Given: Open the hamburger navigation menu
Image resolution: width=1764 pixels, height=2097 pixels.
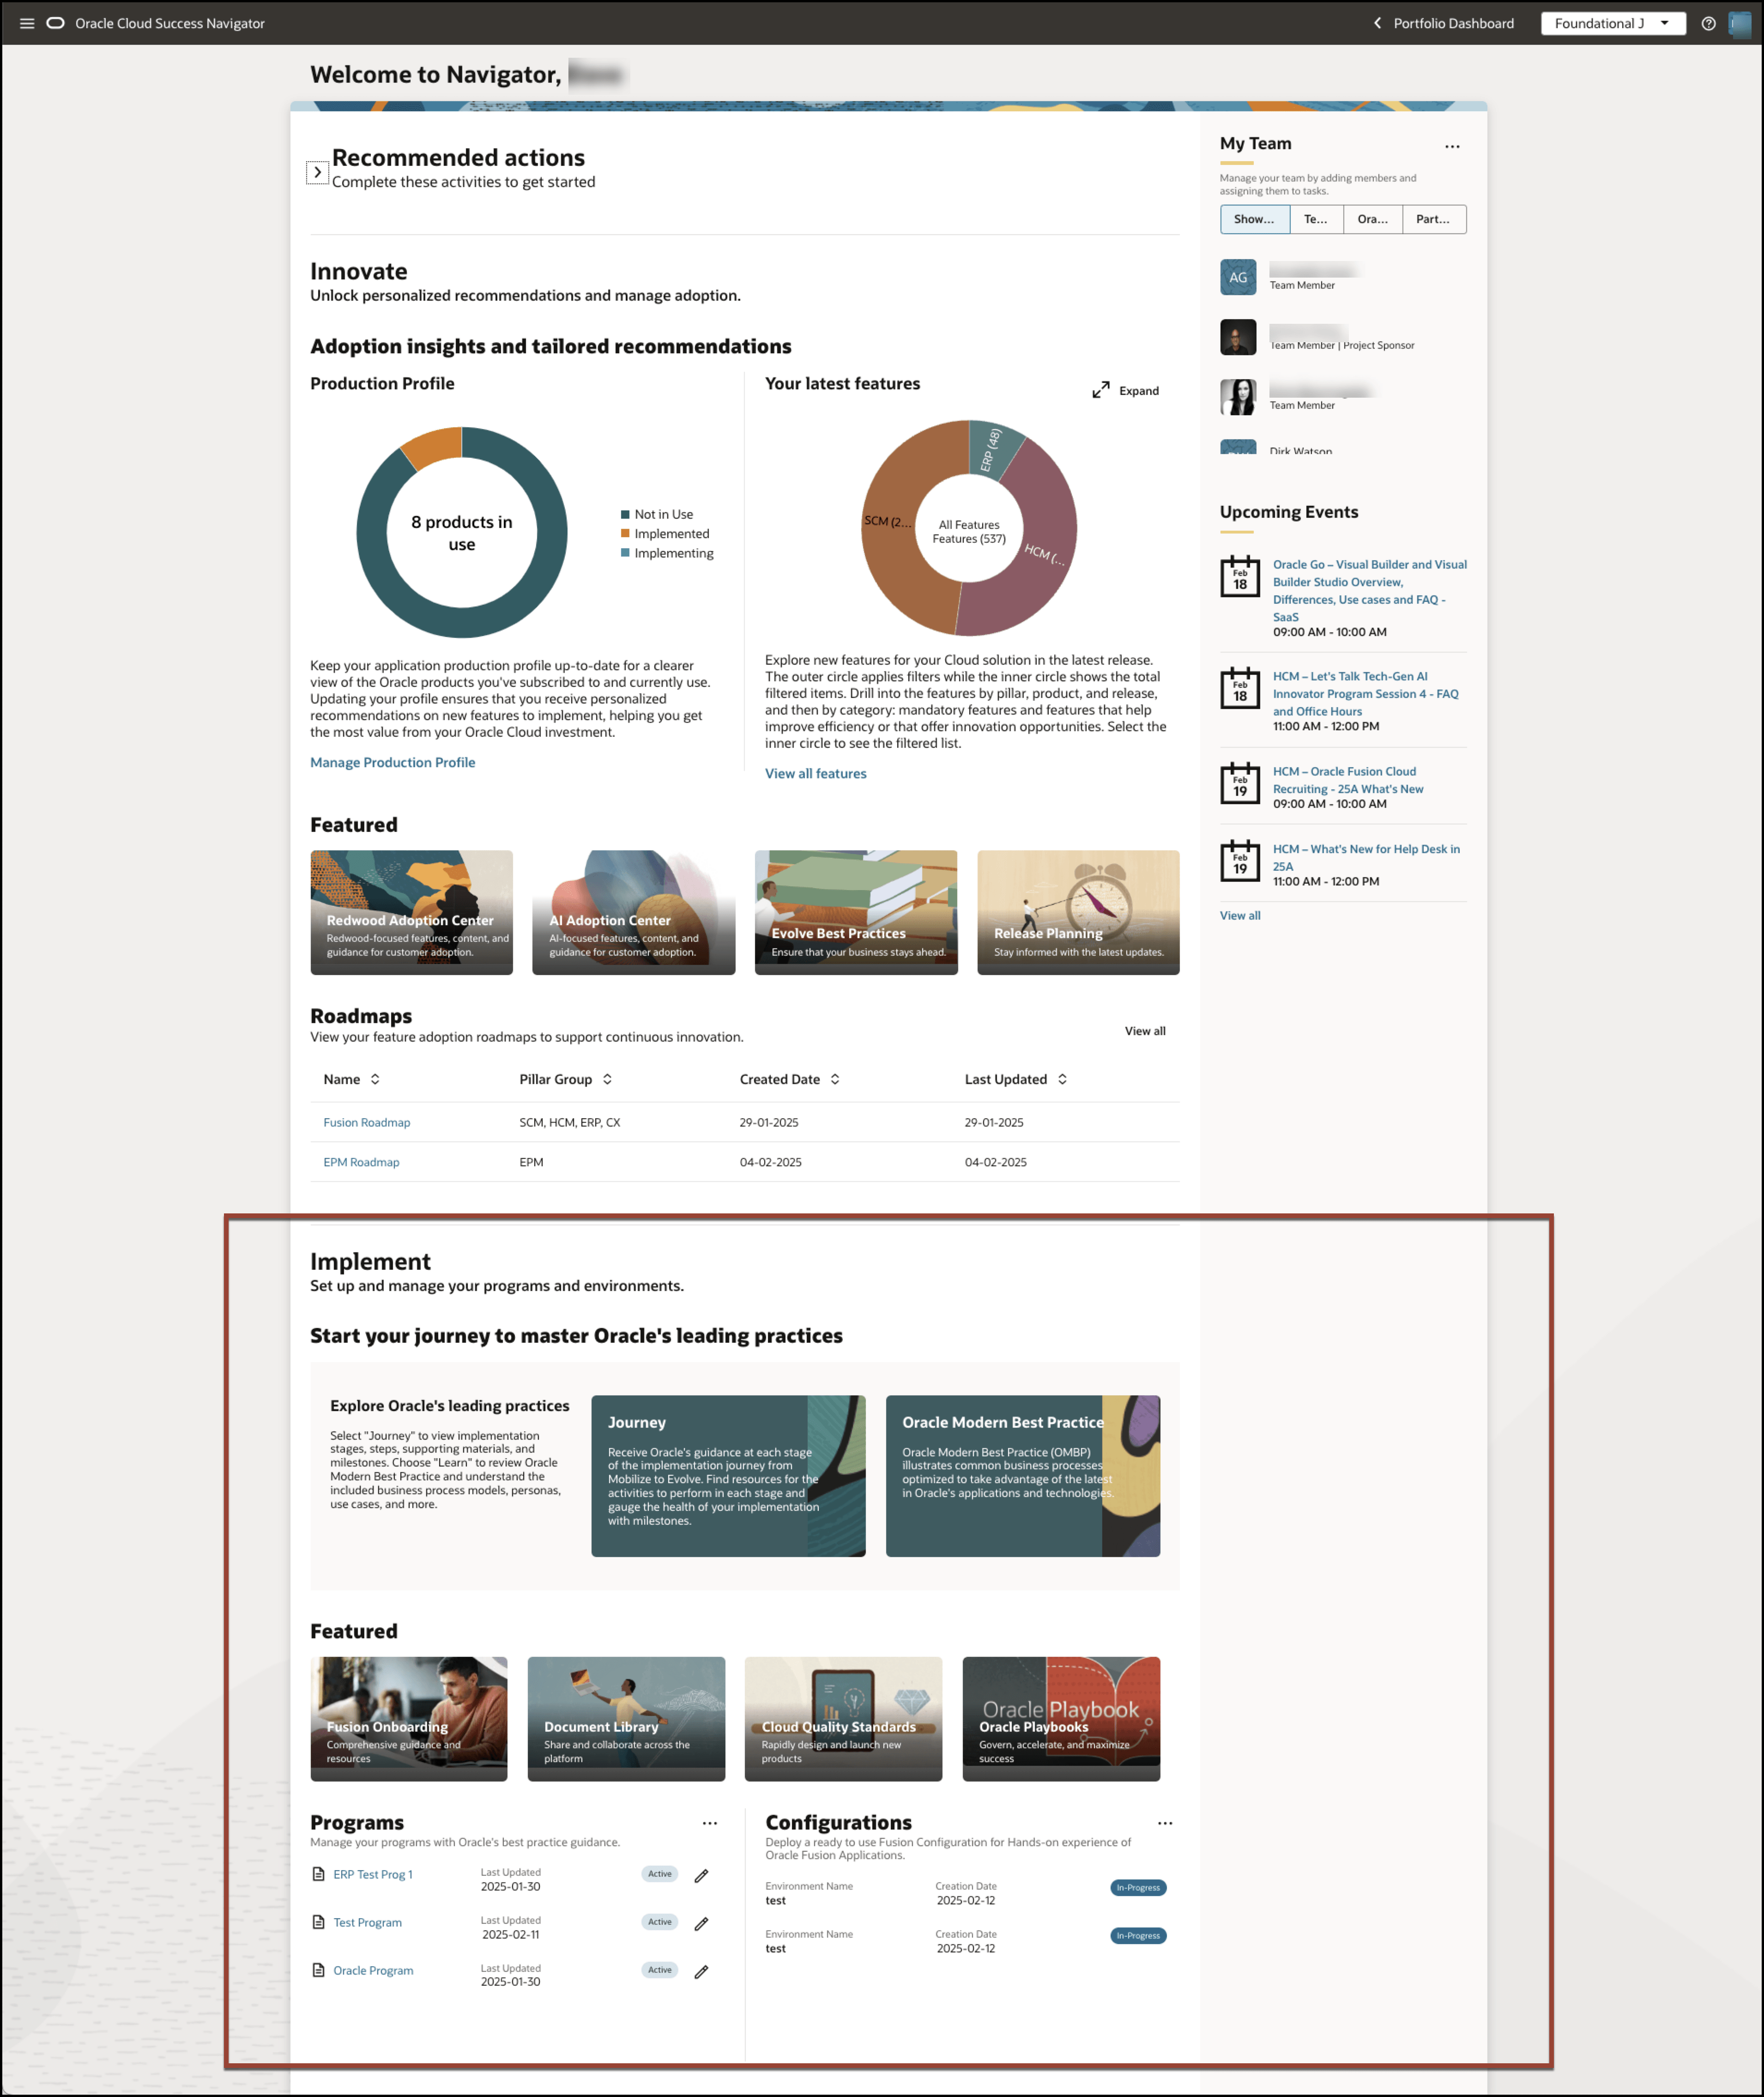Looking at the screenshot, I should [x=27, y=23].
